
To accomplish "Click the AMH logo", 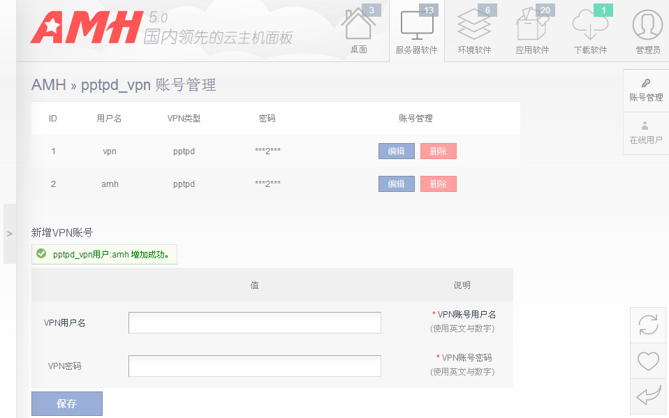I will point(86,28).
